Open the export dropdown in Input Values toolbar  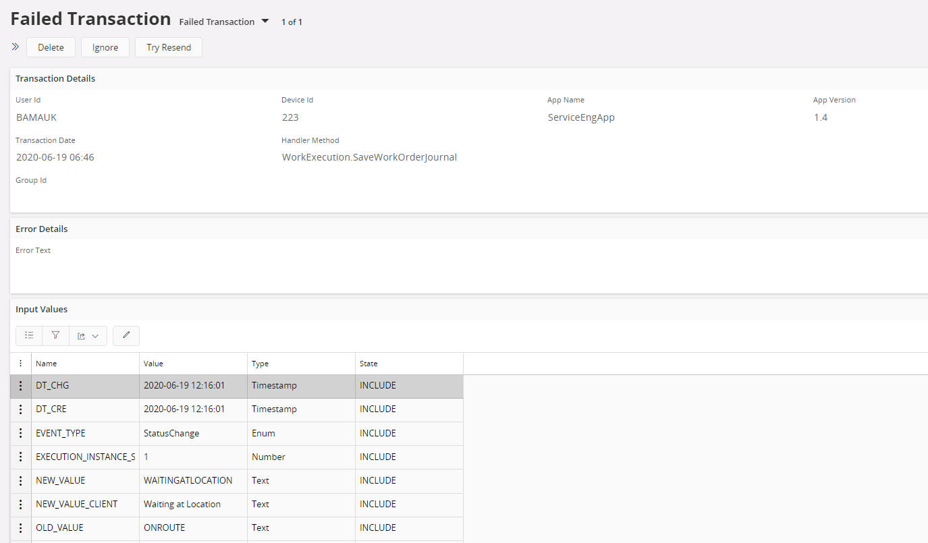[x=88, y=335]
